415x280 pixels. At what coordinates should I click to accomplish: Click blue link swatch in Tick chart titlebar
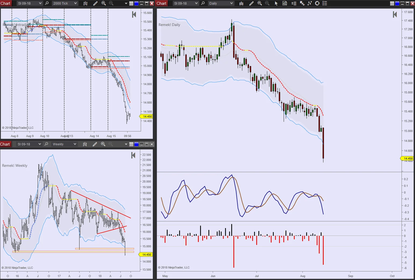(136, 3)
